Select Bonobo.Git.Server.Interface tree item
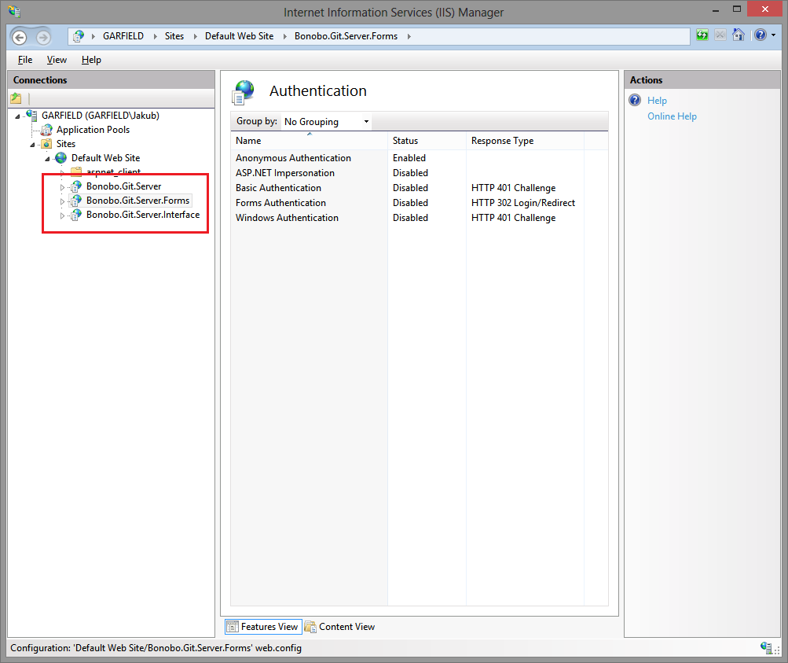Image resolution: width=788 pixels, height=663 pixels. point(143,215)
